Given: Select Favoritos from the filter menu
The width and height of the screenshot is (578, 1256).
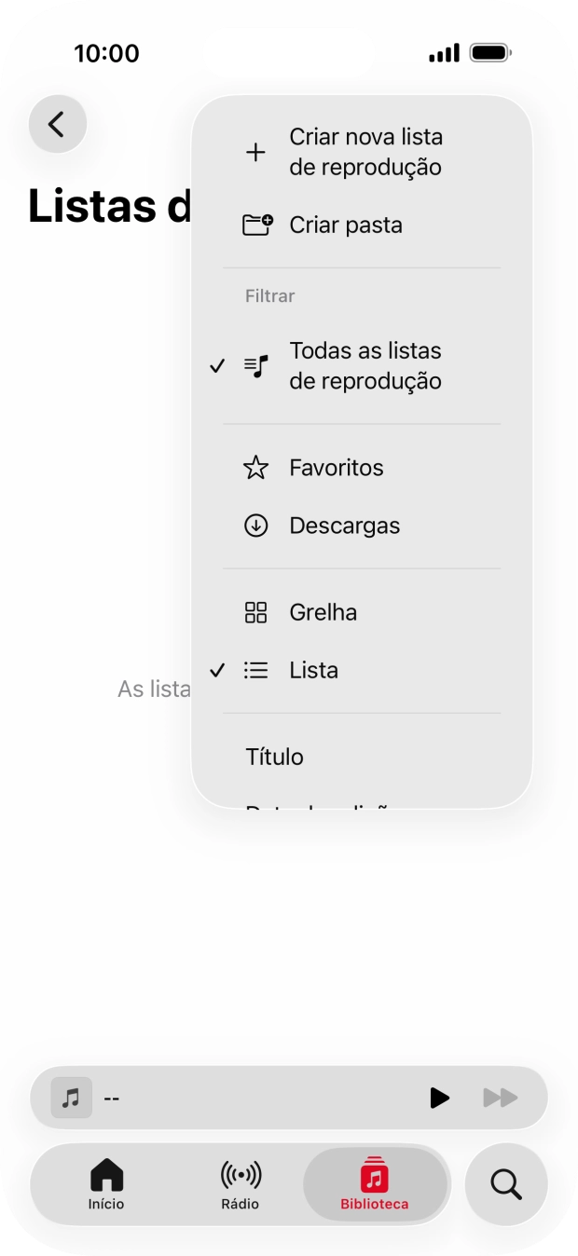Looking at the screenshot, I should pyautogui.click(x=336, y=468).
